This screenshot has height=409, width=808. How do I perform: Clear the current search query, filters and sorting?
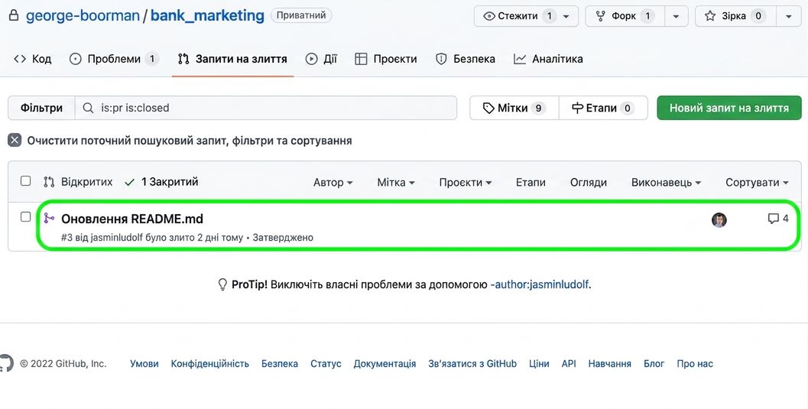tap(190, 141)
